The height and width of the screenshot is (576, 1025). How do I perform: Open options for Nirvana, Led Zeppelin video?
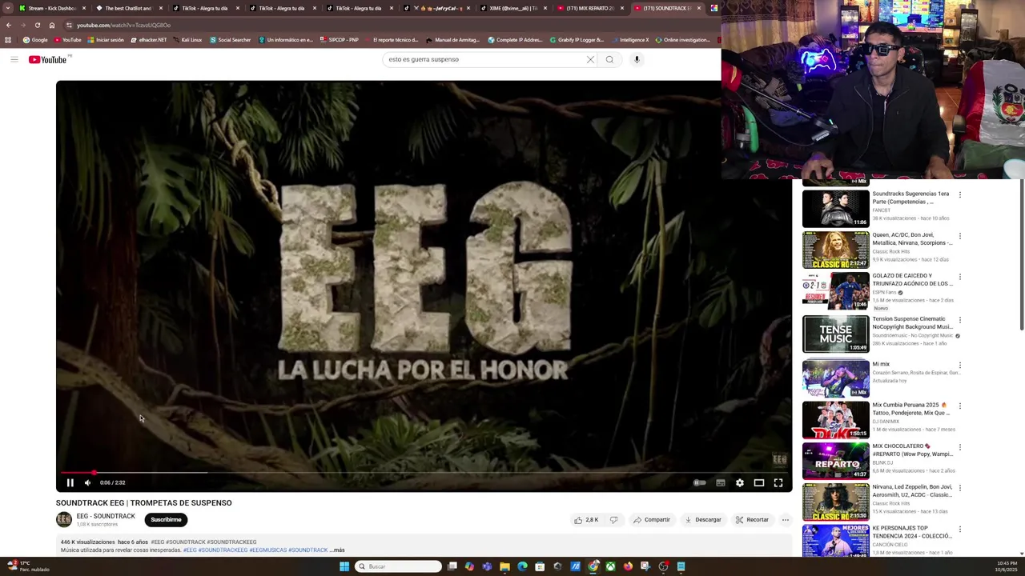(960, 488)
